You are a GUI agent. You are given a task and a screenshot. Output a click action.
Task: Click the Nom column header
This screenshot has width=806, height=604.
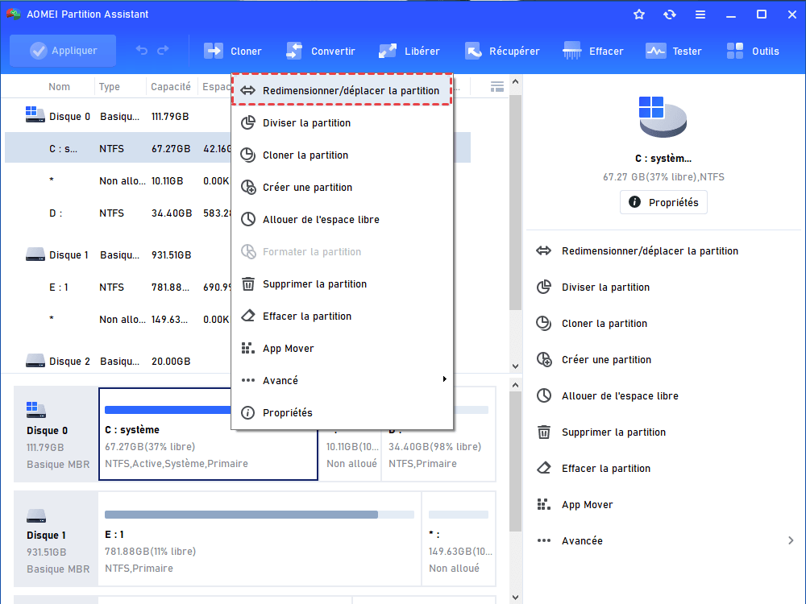point(59,86)
